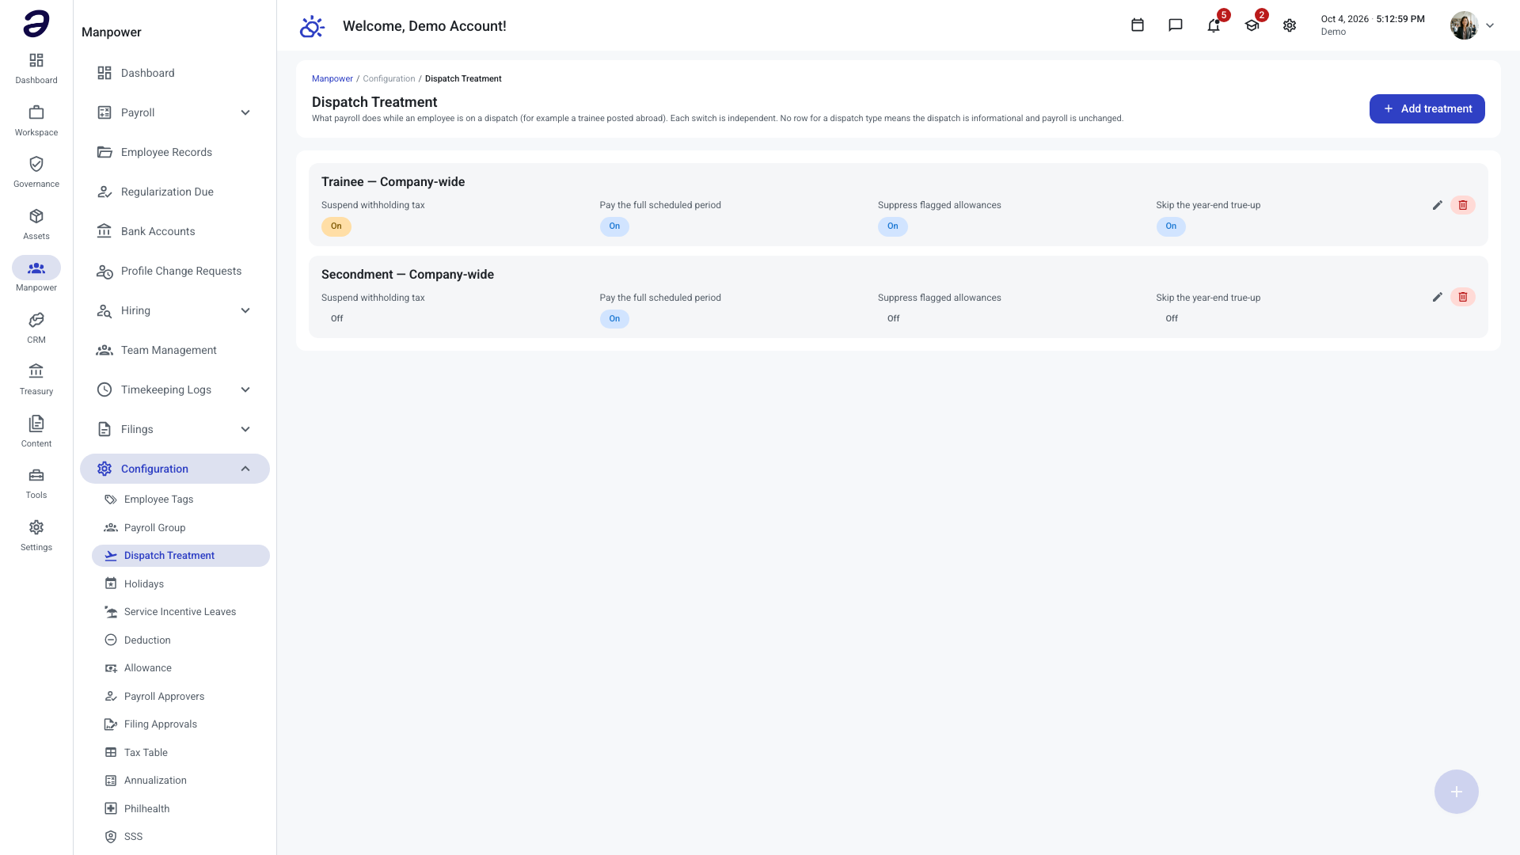Delete the Trainee — Company-wide treatment
Screen dimensions: 1520x855
[1463, 205]
